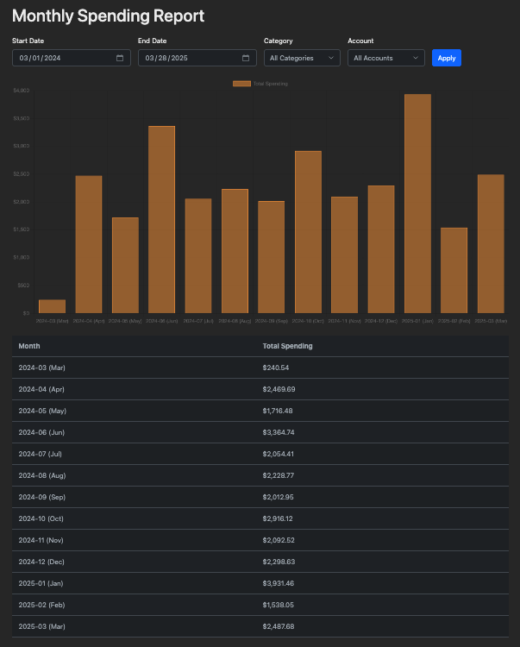Open the End Date calendar picker icon

(246, 58)
